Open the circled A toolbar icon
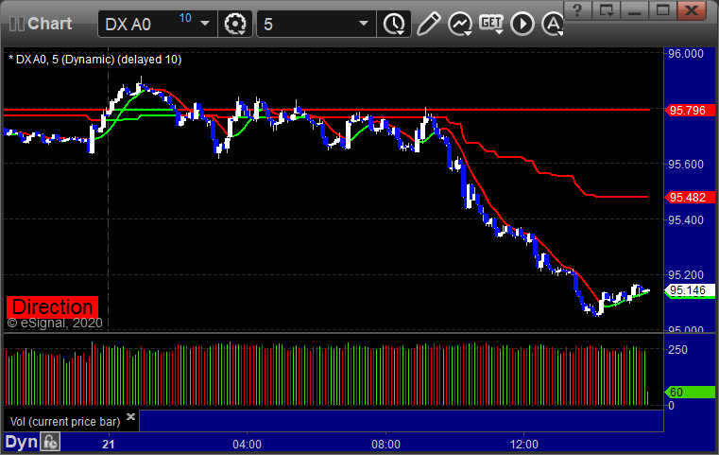Viewport: 719px width, 455px height. [552, 24]
